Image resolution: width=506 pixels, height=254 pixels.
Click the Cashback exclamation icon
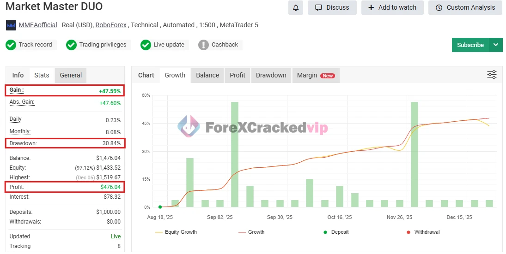pos(203,45)
